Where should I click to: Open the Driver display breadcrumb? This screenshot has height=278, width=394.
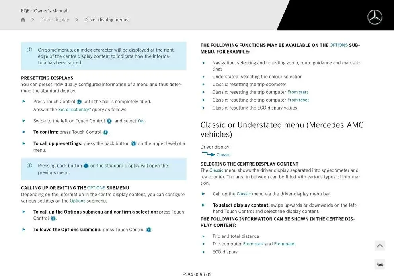pos(55,20)
